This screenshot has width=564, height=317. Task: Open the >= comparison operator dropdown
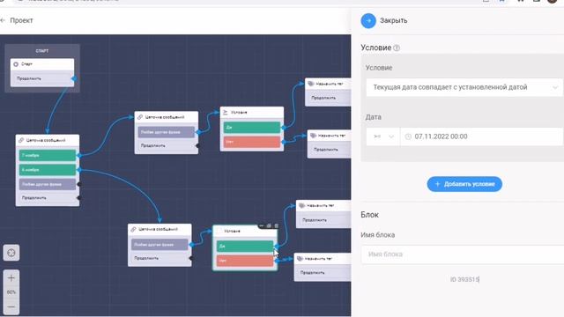[382, 136]
